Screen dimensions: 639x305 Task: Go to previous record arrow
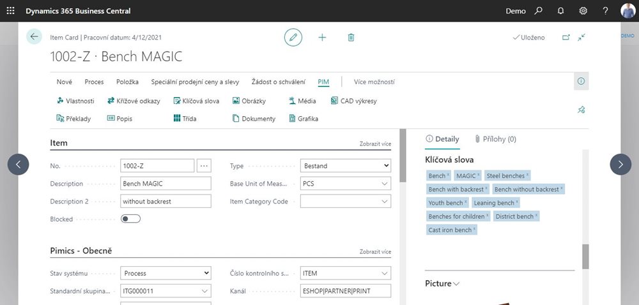click(18, 164)
